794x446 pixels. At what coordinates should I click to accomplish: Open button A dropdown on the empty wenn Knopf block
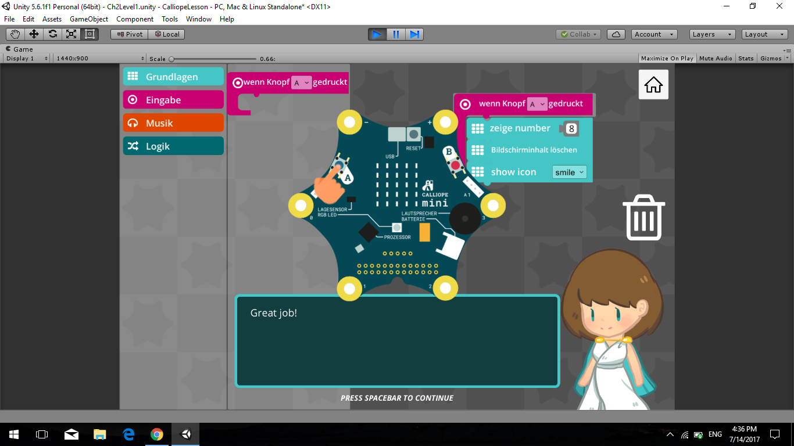(301, 82)
